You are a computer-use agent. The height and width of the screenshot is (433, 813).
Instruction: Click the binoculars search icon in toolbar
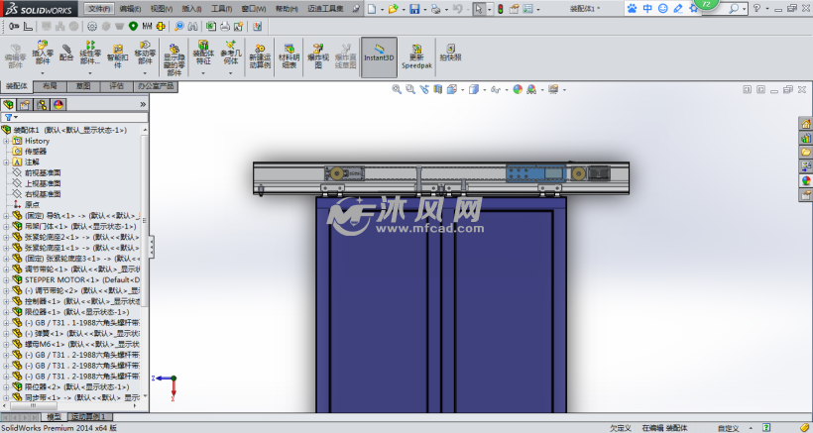(193, 27)
